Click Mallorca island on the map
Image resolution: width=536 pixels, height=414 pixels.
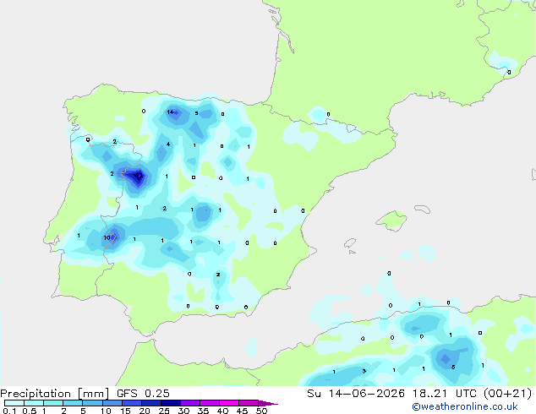[x=391, y=221]
